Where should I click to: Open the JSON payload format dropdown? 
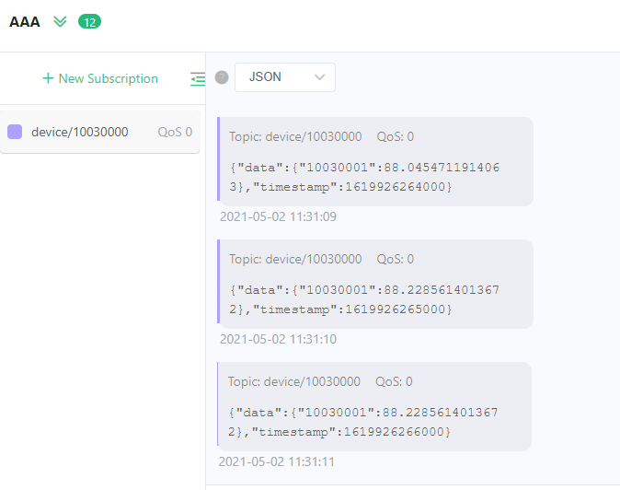point(284,77)
